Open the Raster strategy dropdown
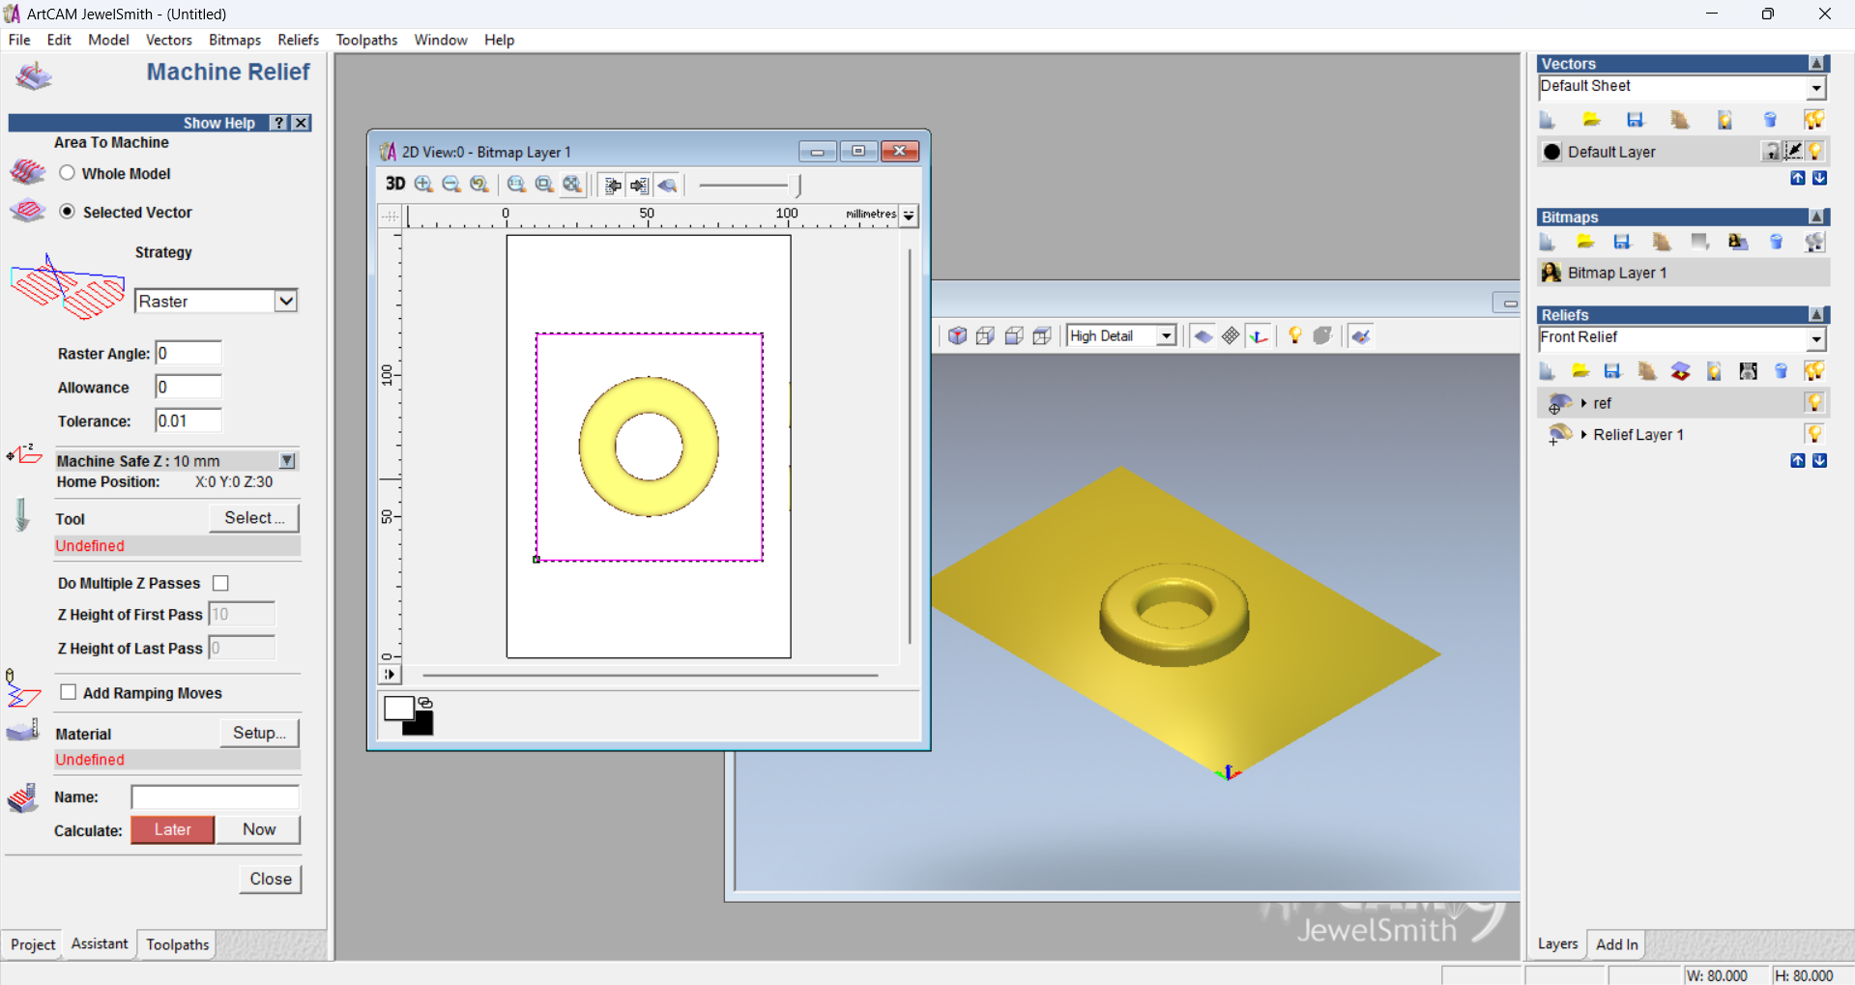The height and width of the screenshot is (985, 1855). [285, 301]
